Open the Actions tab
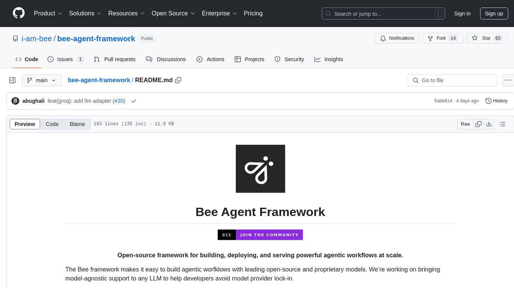Screen dimensions: 514x288 (x=211, y=59)
